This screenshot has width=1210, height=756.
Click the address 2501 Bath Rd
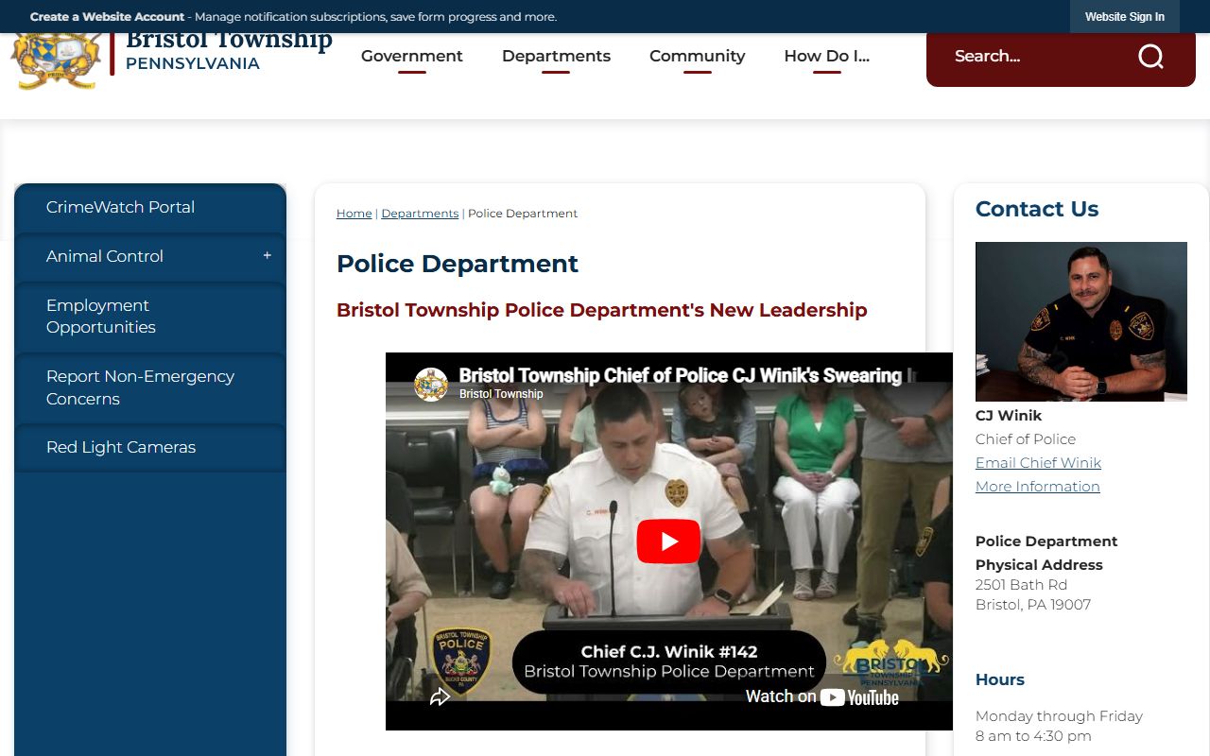[x=1021, y=585]
